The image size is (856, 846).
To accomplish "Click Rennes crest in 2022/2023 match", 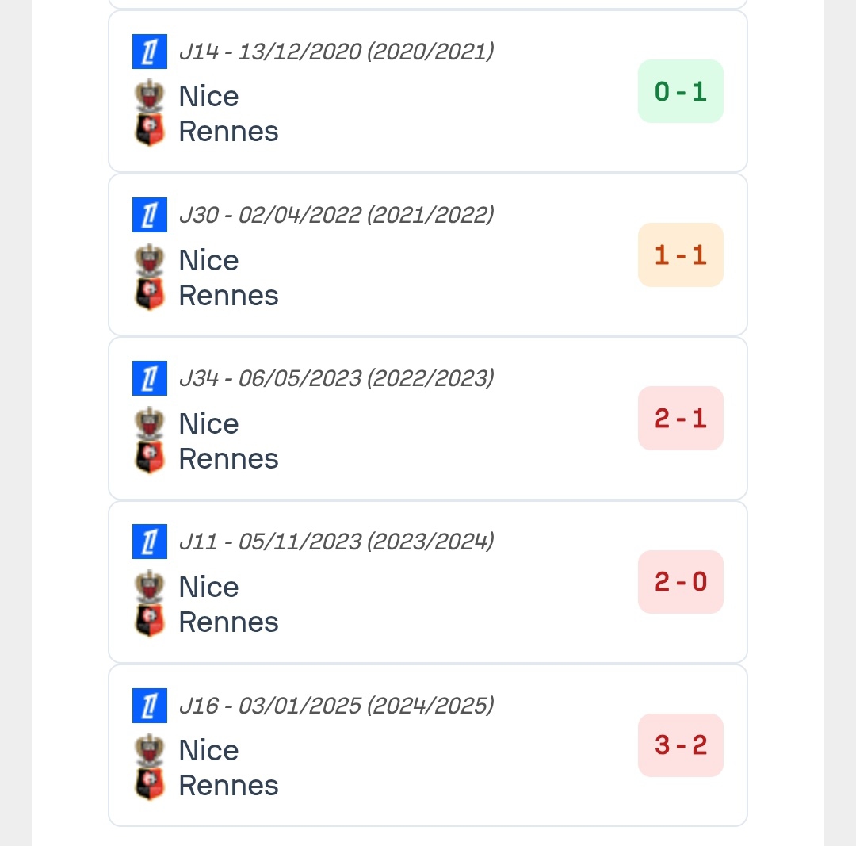I will pos(149,458).
